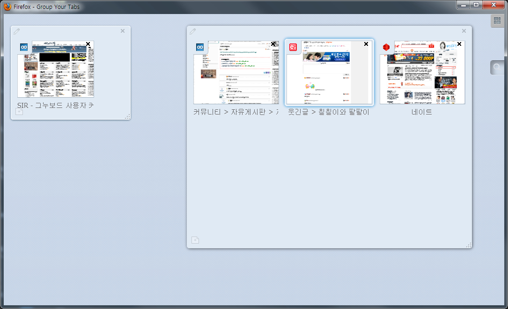This screenshot has width=508, height=309.
Task: Open the tab search magnifier button
Action: point(497,68)
